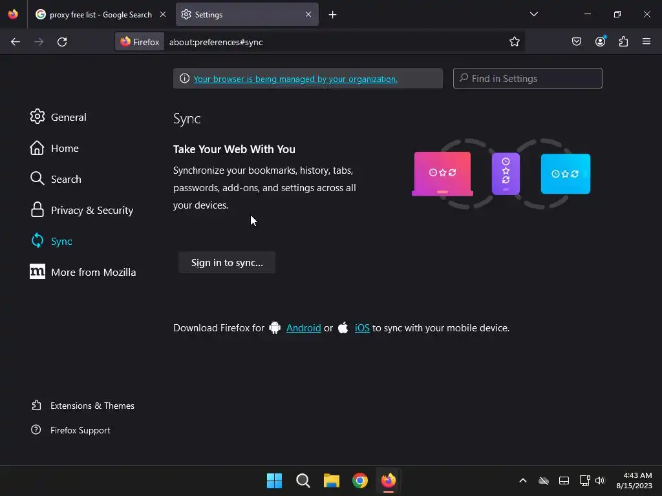Click browser managed by organization link
This screenshot has width=662, height=496.
(295, 79)
